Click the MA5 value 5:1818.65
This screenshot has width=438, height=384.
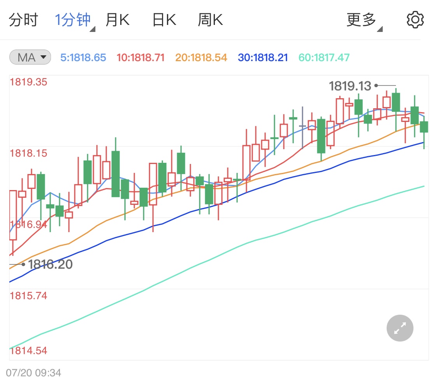[x=83, y=58]
